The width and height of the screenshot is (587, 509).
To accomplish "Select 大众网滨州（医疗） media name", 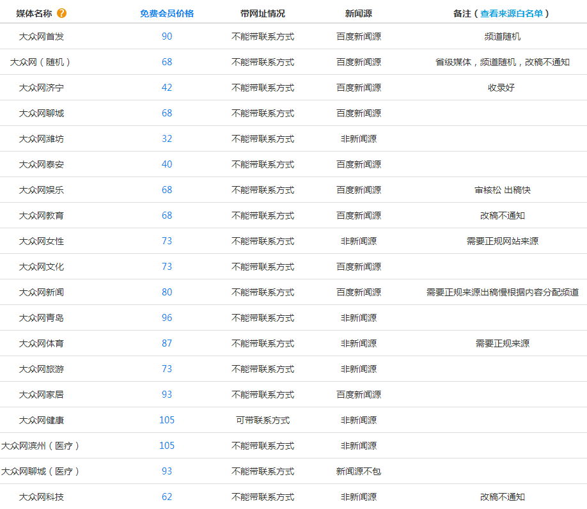I will coord(40,446).
